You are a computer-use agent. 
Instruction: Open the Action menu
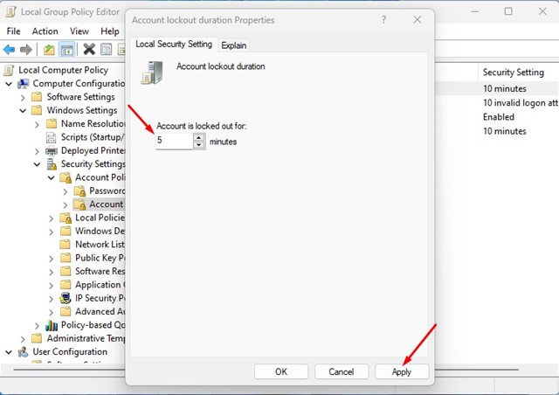coord(45,31)
